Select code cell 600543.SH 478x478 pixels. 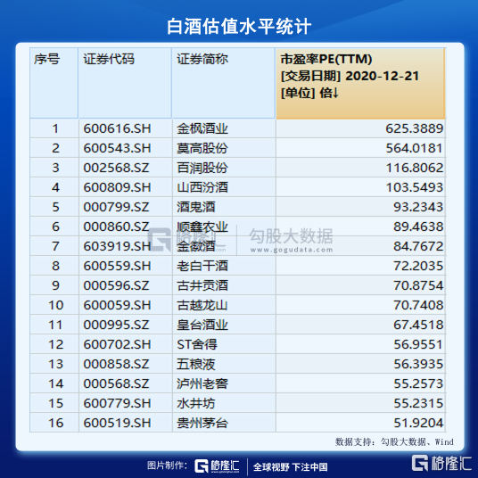[125, 148]
